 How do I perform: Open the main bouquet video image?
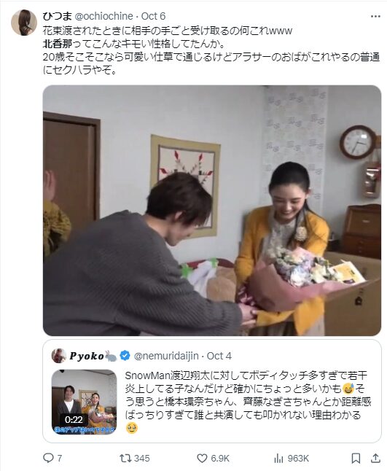[212, 211]
